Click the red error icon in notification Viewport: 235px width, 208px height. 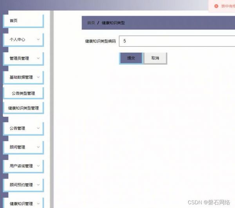click(x=216, y=6)
